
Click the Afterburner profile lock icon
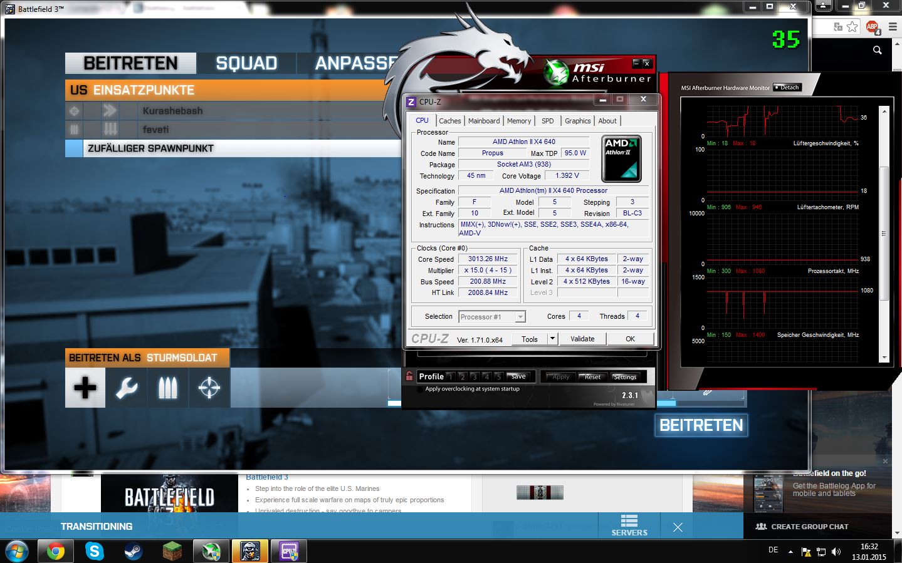(409, 376)
